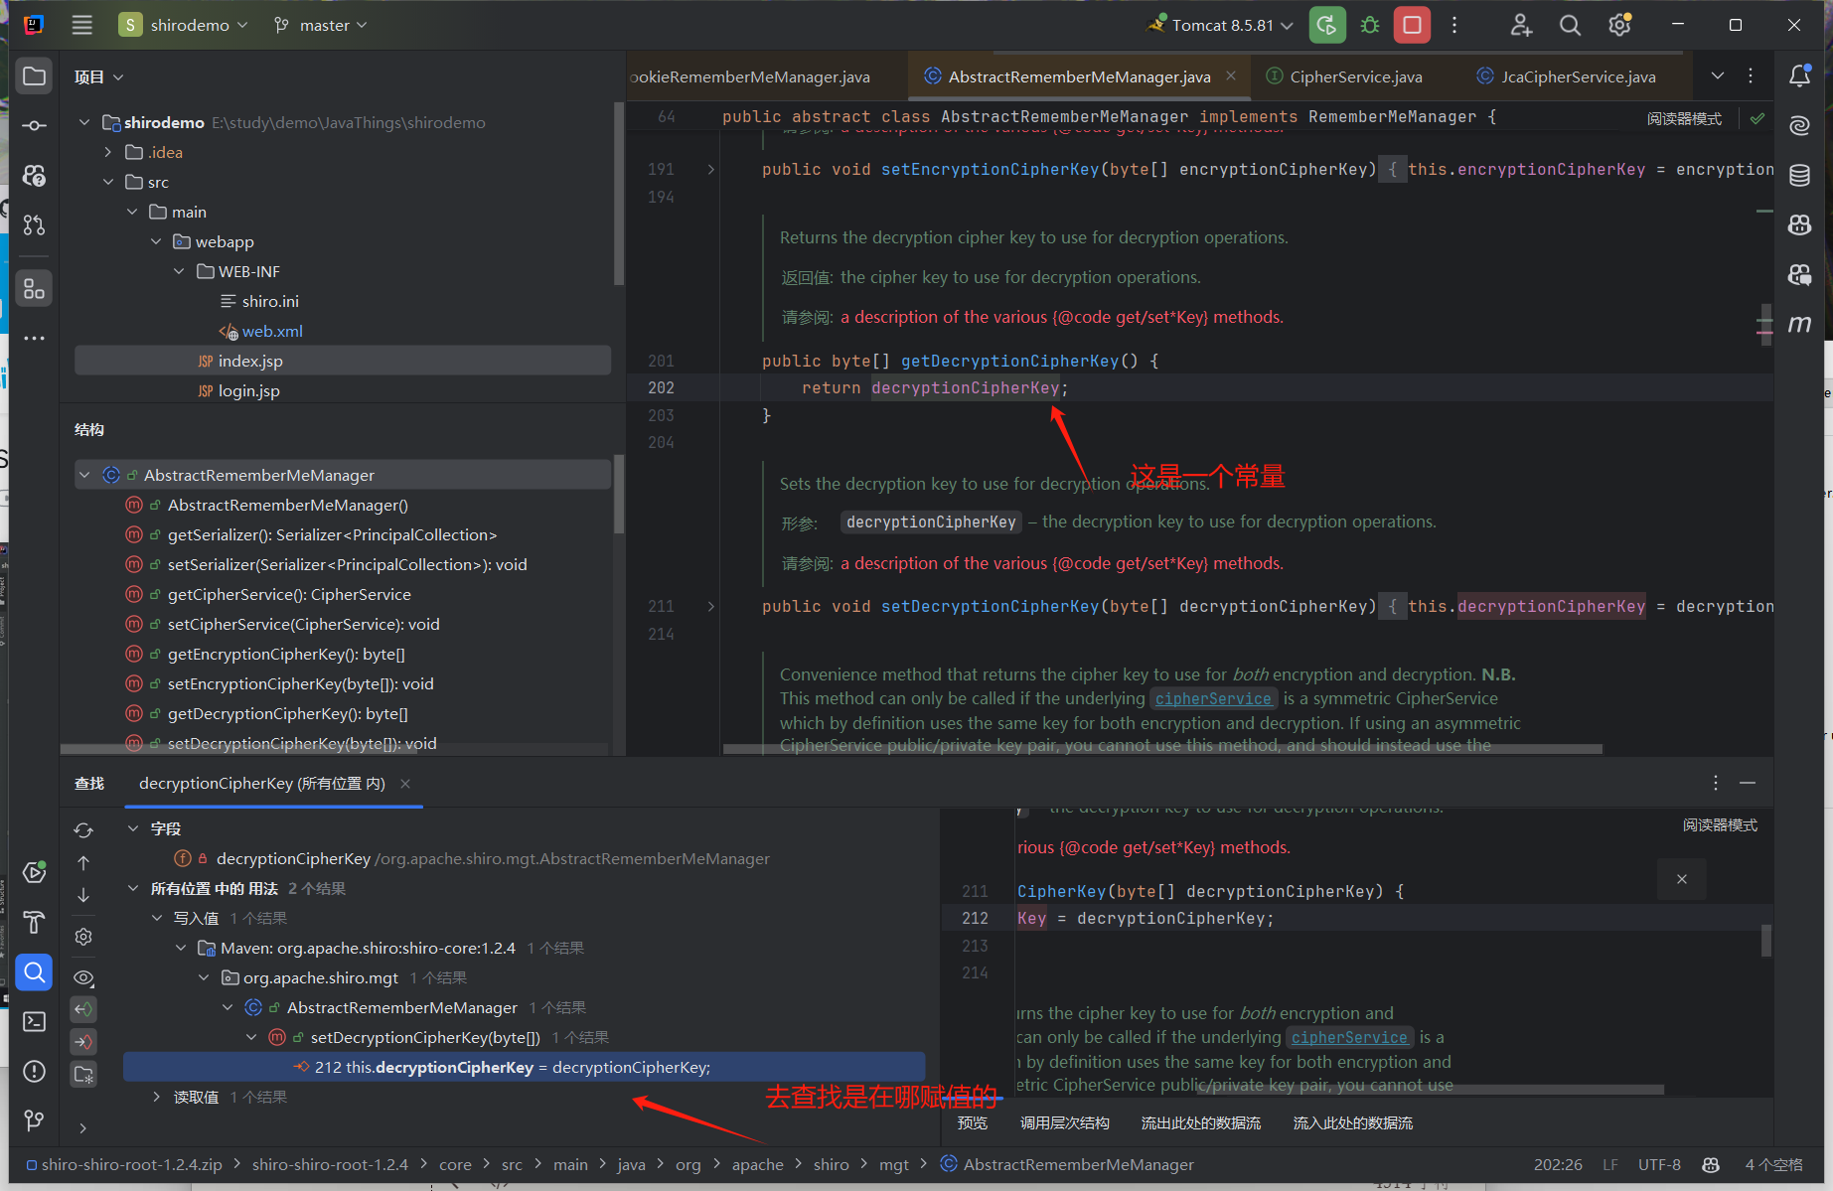The height and width of the screenshot is (1191, 1833).
Task: Open more run actions menu
Action: (x=1454, y=25)
